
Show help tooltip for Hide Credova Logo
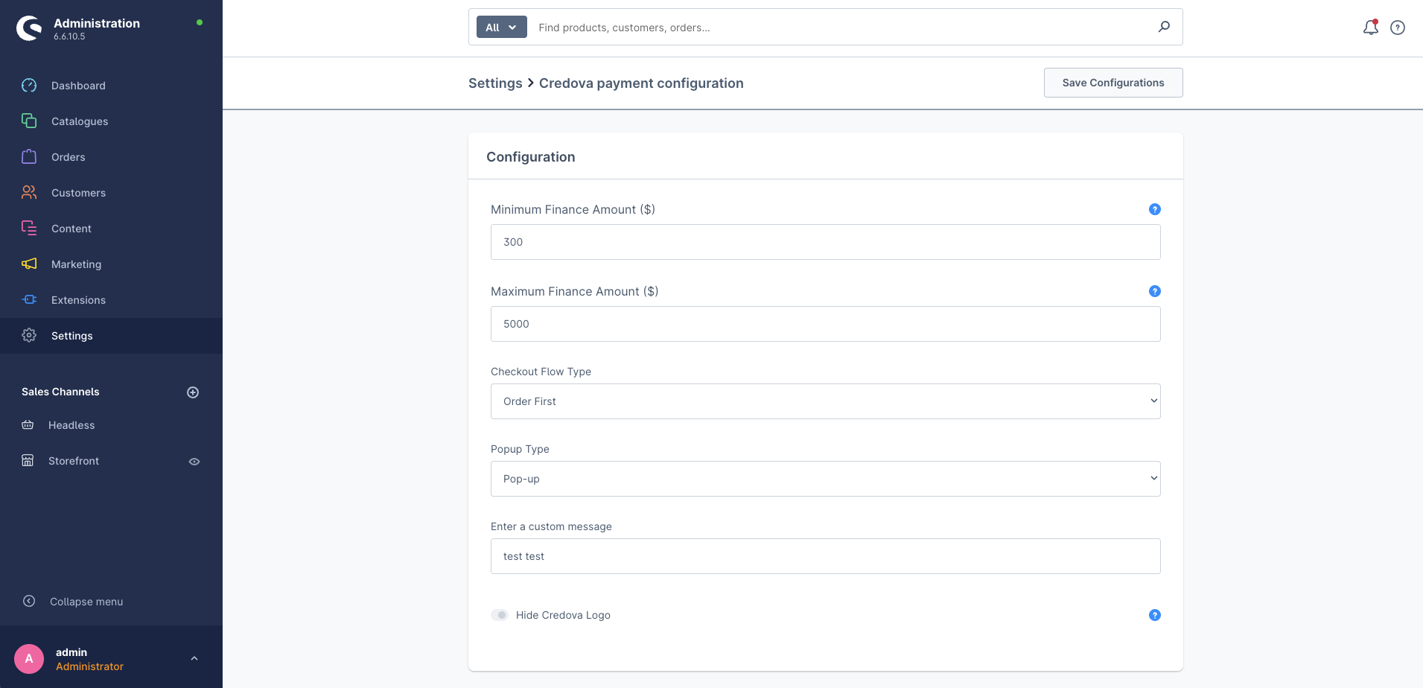point(1154,615)
